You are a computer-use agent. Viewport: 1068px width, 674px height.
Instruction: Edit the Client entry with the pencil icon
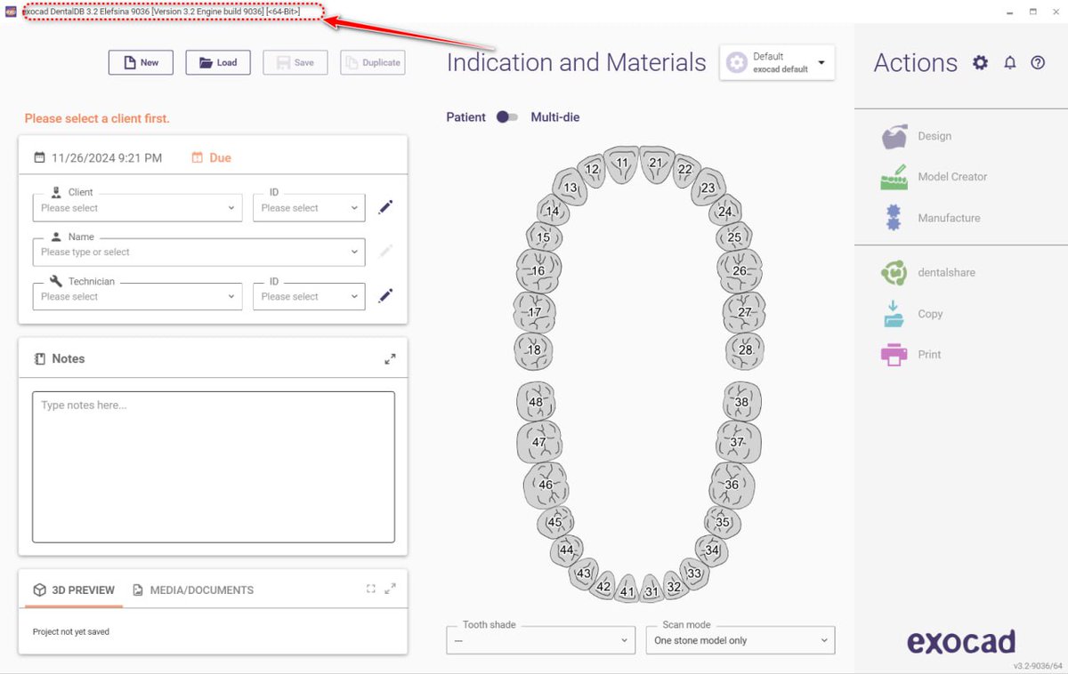point(385,206)
